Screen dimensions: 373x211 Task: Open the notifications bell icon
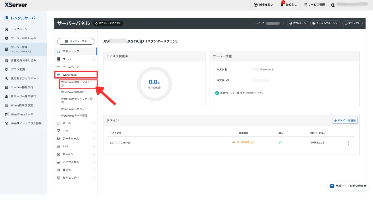[282, 5]
